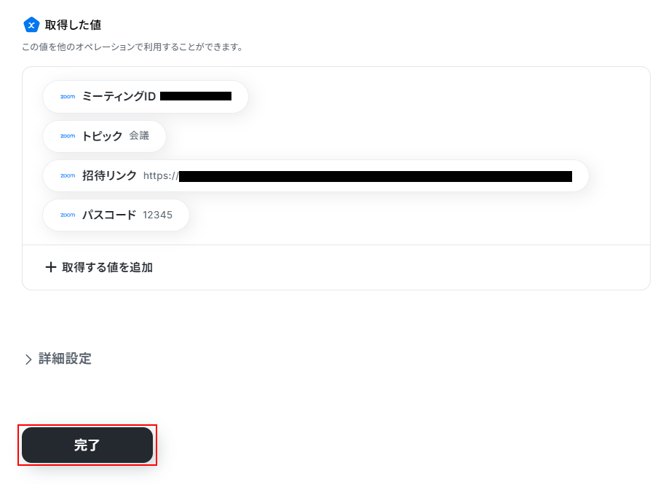
Task: Click the 取得する値を追加 text
Action: coord(107,268)
